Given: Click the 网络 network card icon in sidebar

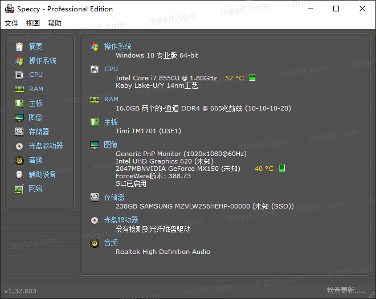Looking at the screenshot, I should coord(19,189).
